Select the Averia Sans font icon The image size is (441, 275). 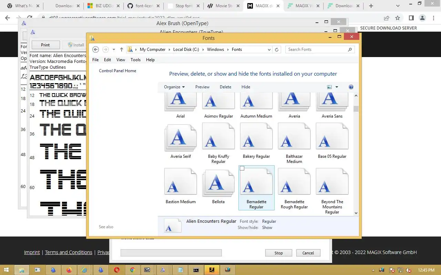coord(332,102)
